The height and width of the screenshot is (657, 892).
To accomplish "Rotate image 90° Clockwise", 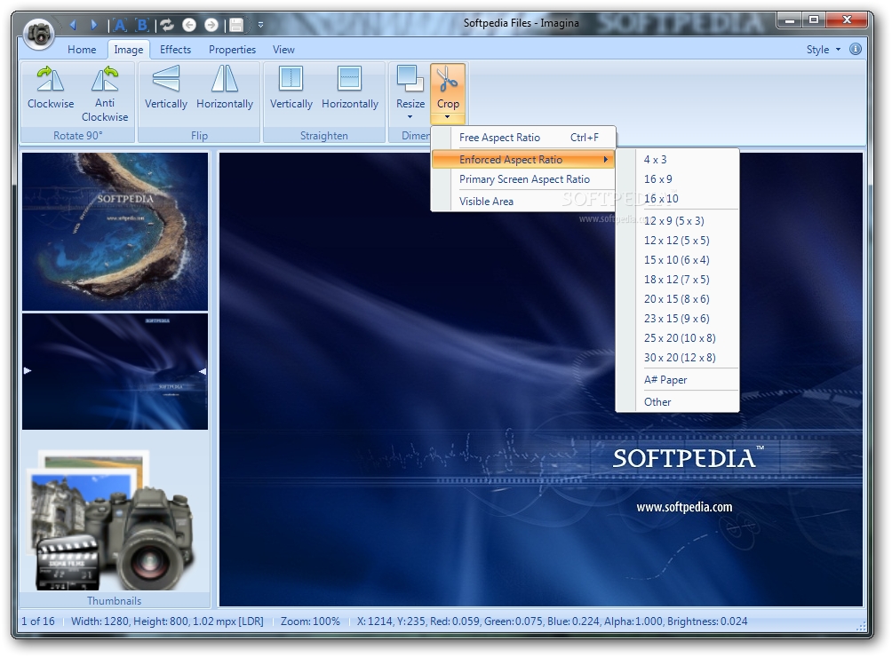I will [51, 88].
